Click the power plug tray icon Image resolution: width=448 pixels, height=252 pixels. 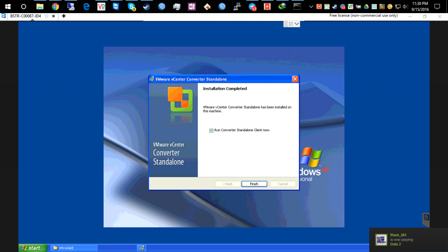358,6
